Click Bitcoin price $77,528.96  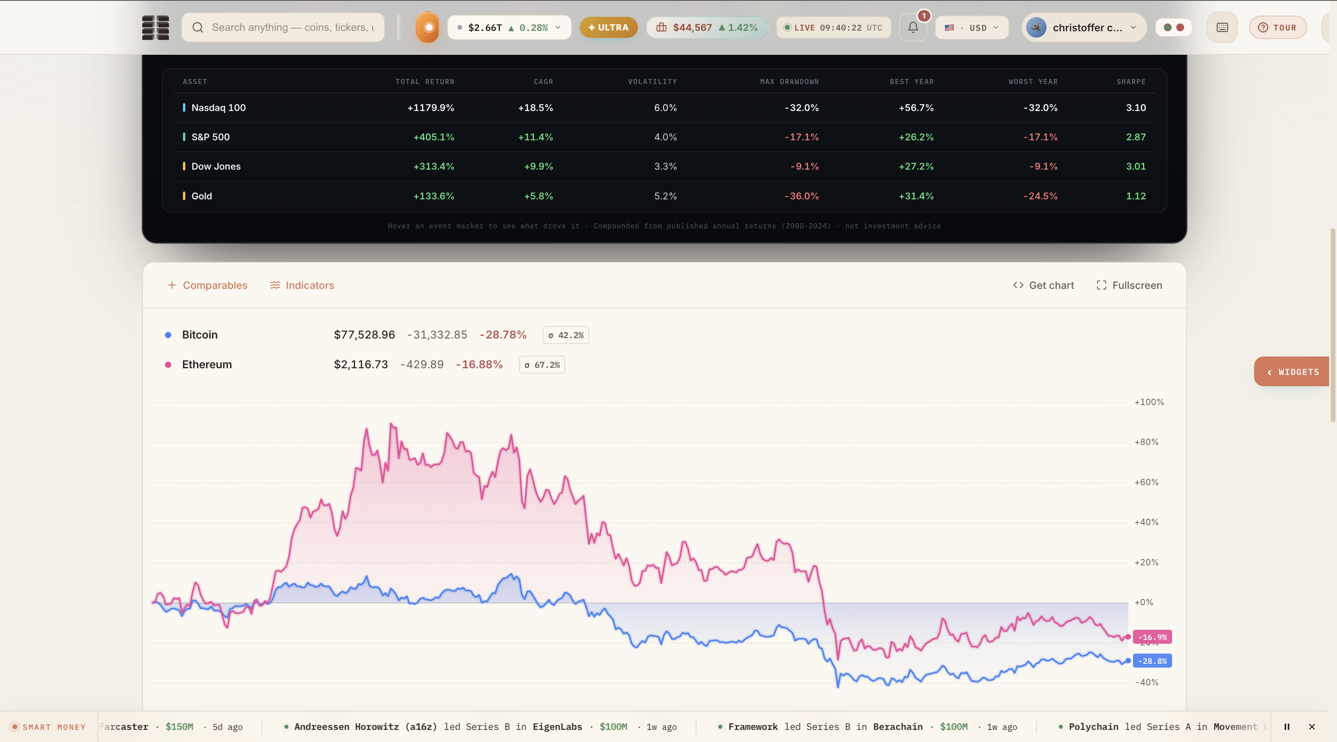364,335
